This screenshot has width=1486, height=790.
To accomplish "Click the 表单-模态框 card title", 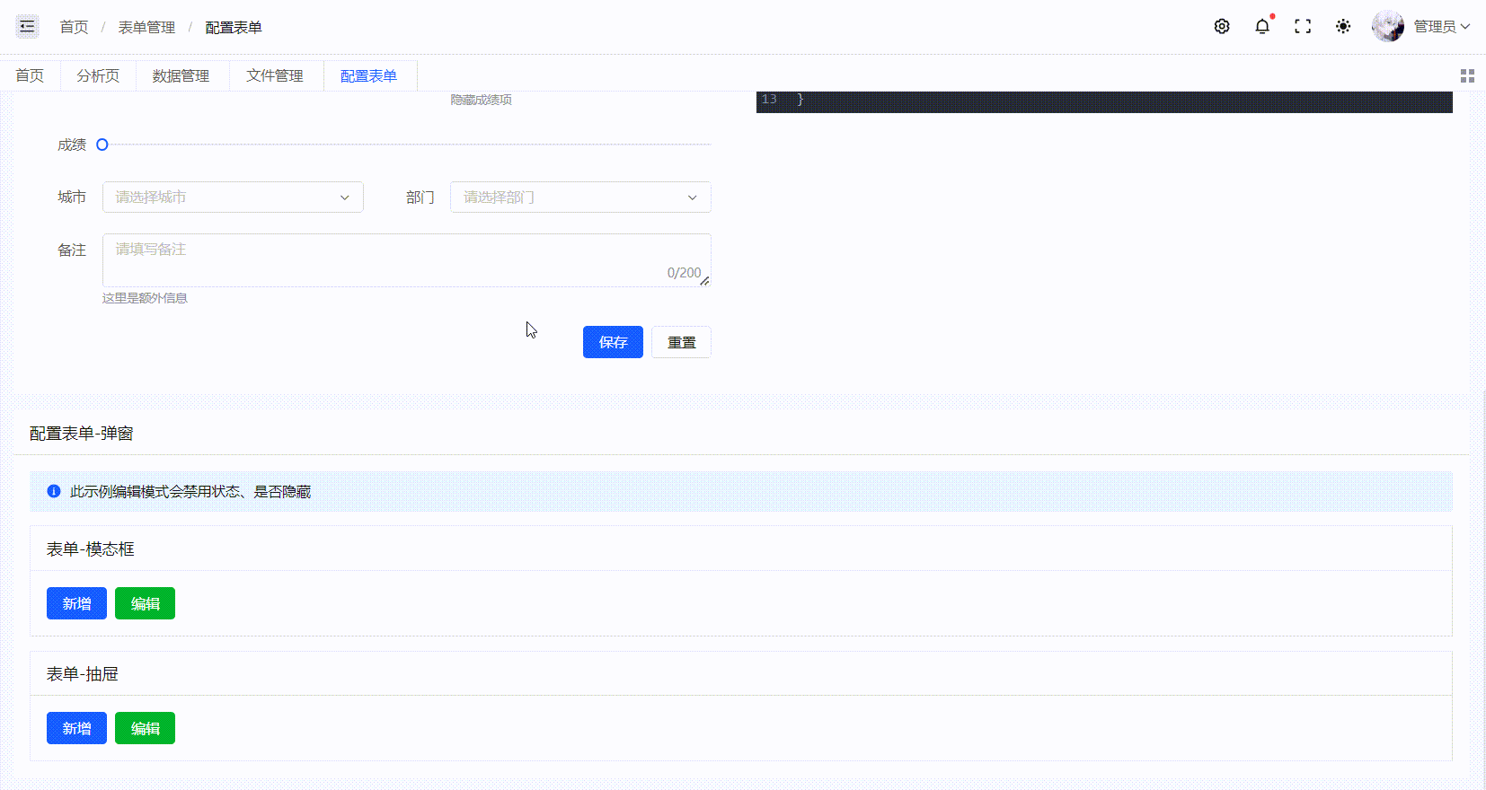I will 91,549.
